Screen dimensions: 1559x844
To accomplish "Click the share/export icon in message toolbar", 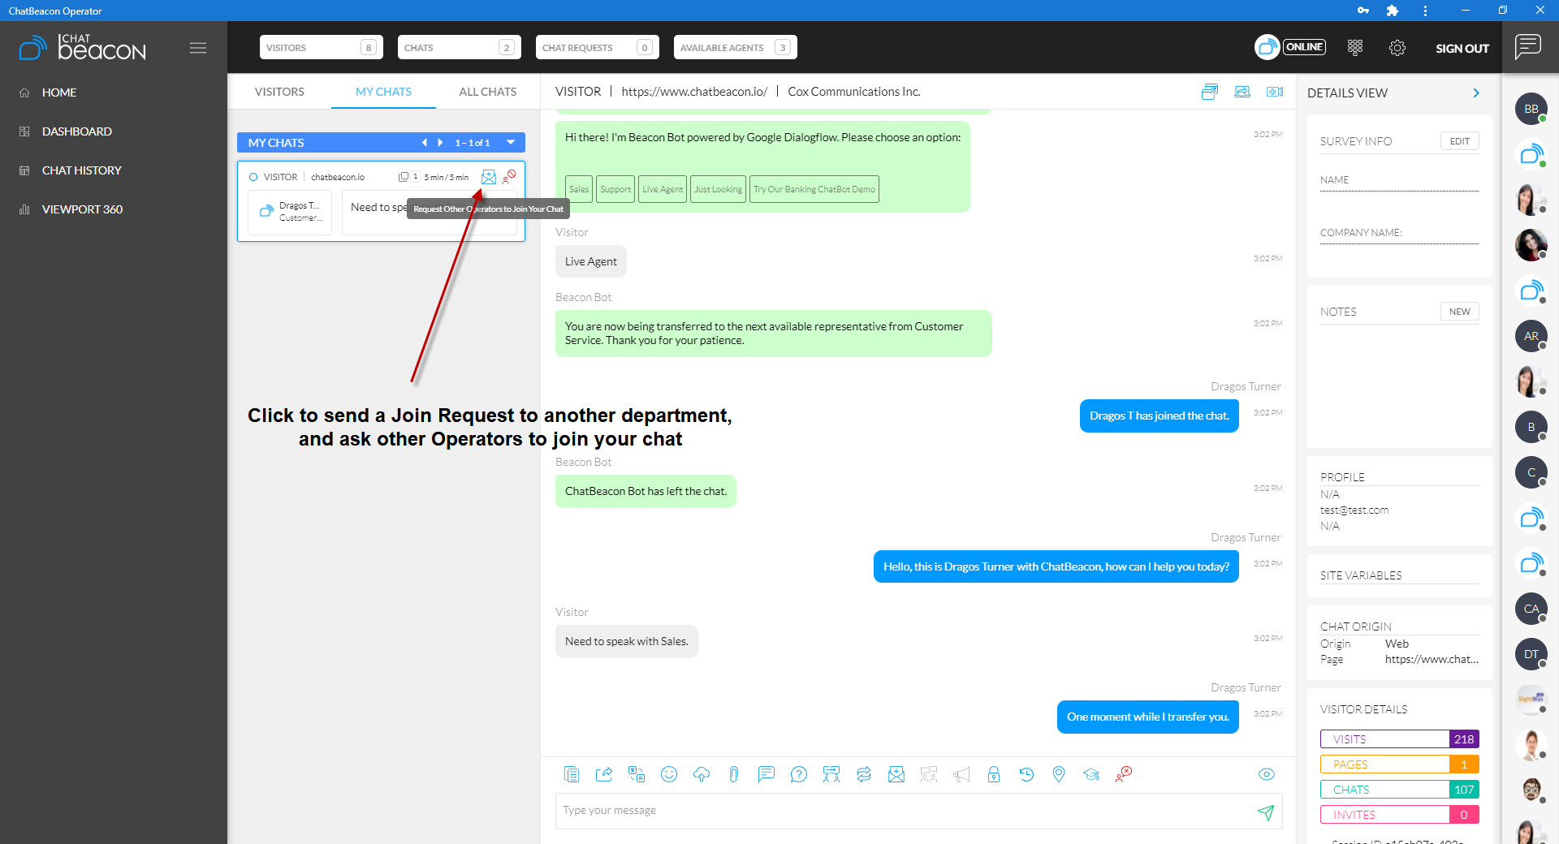I will tap(604, 774).
